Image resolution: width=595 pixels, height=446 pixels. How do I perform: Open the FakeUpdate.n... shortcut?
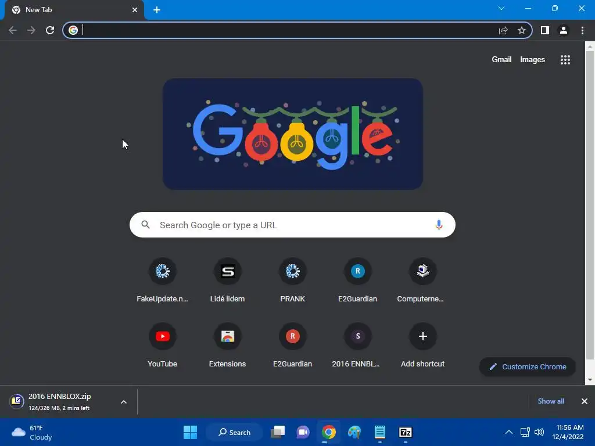(x=163, y=280)
